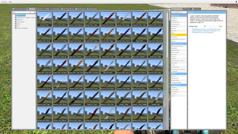This screenshot has width=238, height=134.
Task: Choose the Верёвка rope tool
Action: [179, 20]
